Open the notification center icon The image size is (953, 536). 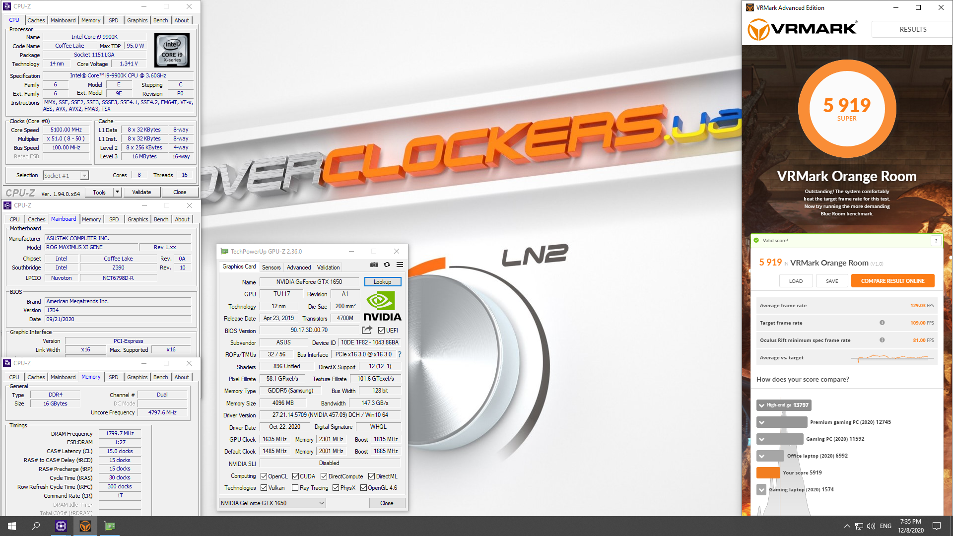pyautogui.click(x=937, y=526)
